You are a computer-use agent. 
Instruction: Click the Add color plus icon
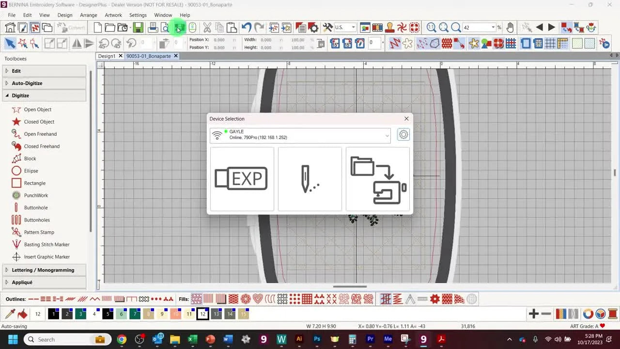pos(533,314)
